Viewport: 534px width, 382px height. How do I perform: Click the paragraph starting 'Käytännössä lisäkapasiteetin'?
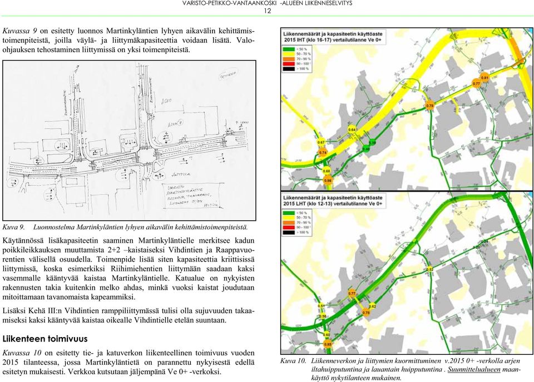[x=128, y=269]
